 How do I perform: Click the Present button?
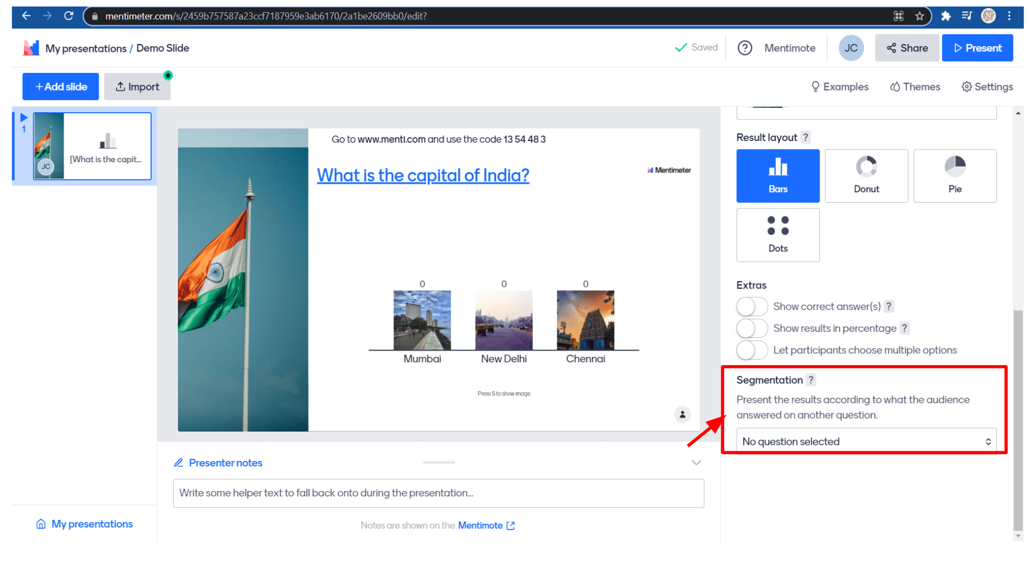coord(977,48)
